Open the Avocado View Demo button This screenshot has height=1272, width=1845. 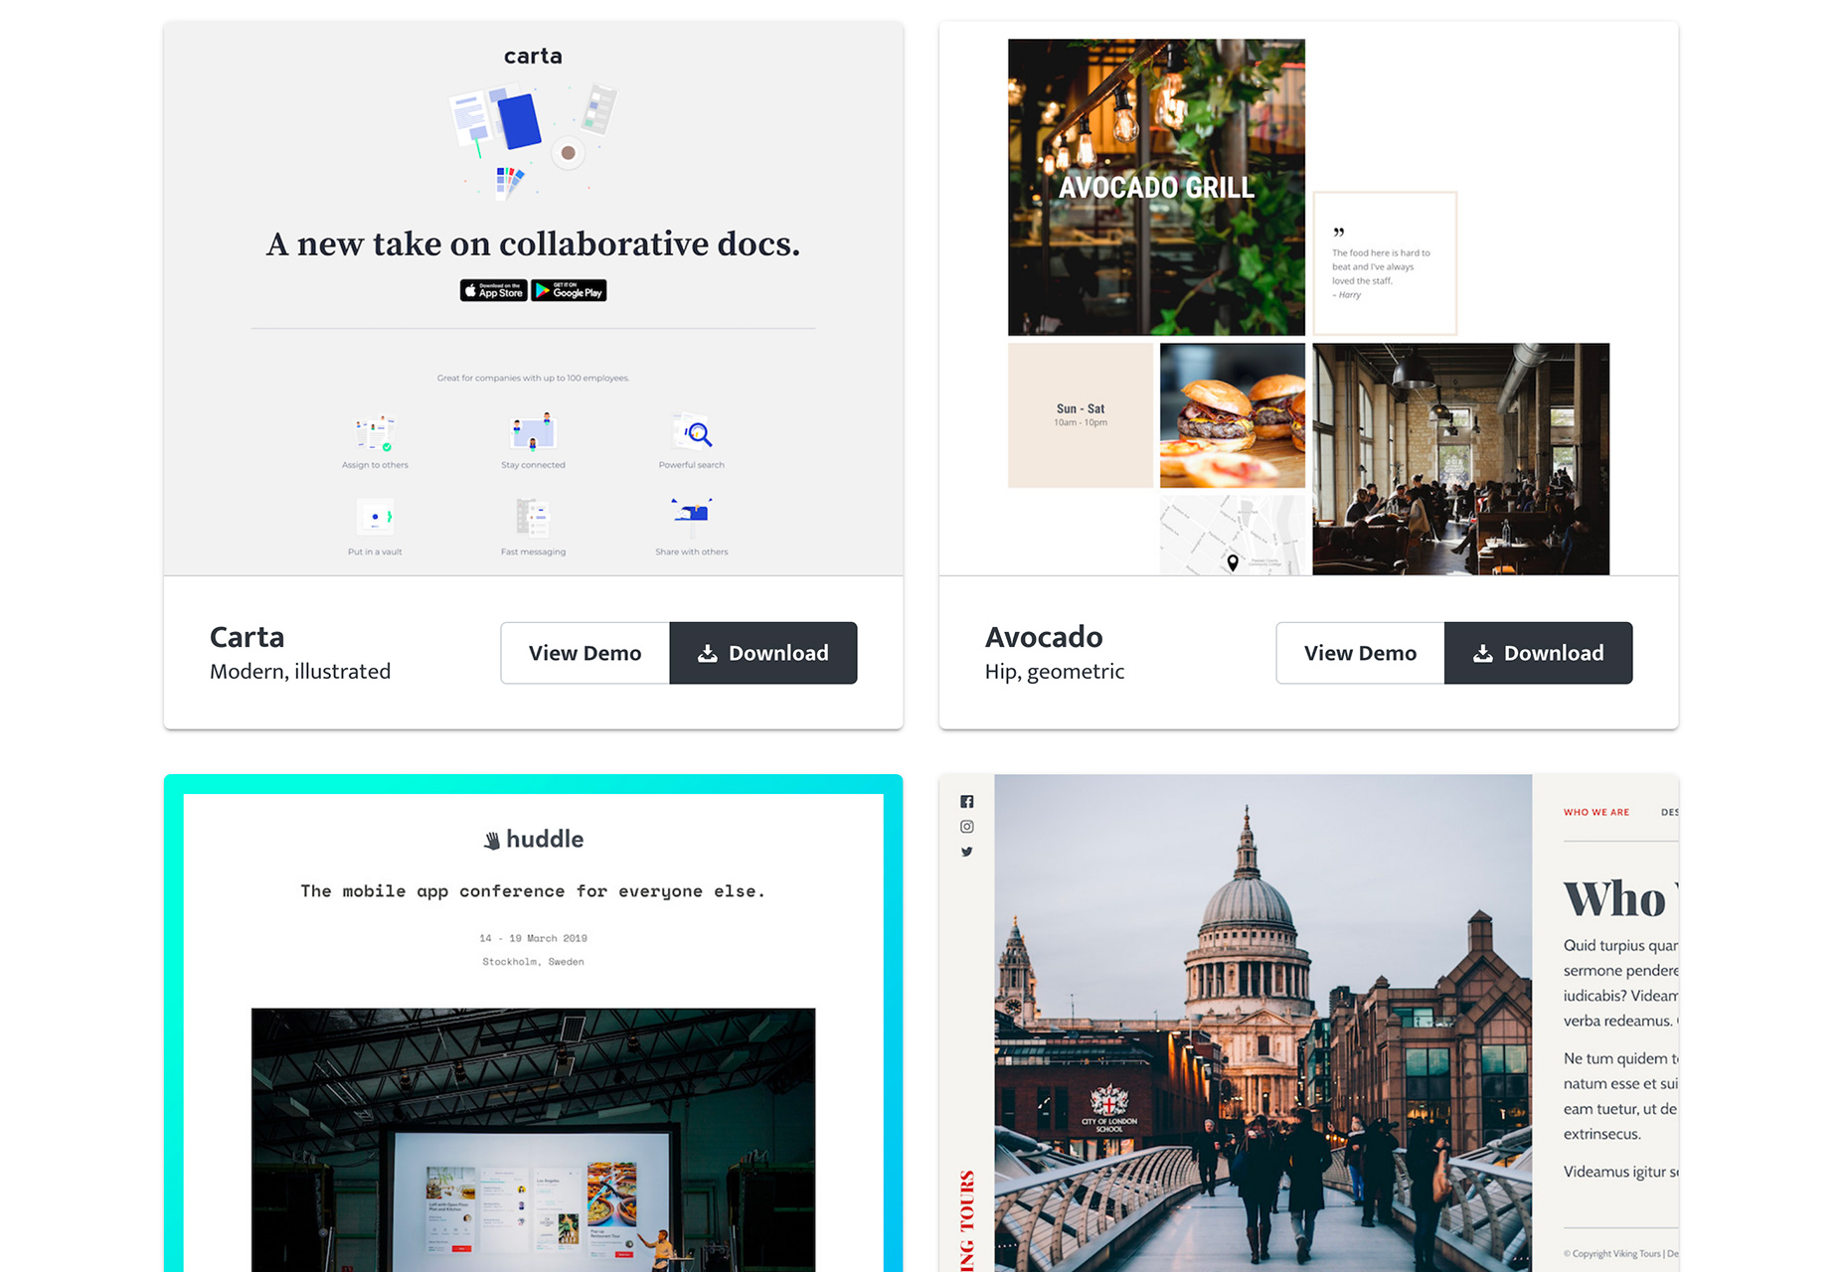pos(1359,653)
